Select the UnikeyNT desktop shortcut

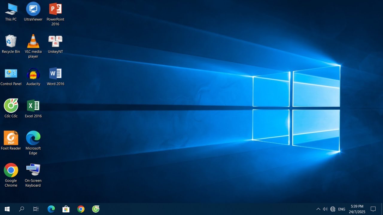[x=55, y=44]
